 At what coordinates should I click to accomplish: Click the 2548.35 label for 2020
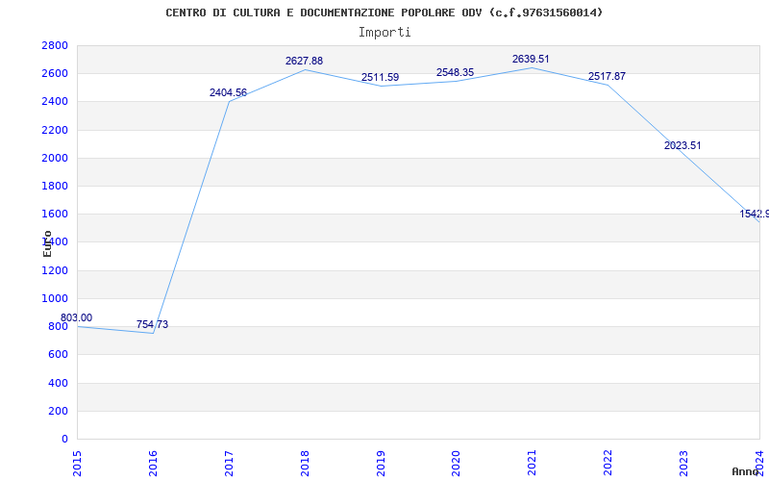[455, 73]
